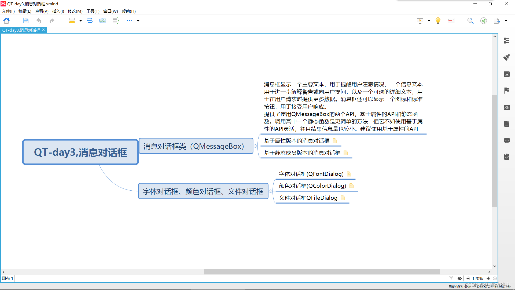Viewport: 515px width, 290px height.
Task: Increase zoom with the plus control near 120%
Action: 489,278
